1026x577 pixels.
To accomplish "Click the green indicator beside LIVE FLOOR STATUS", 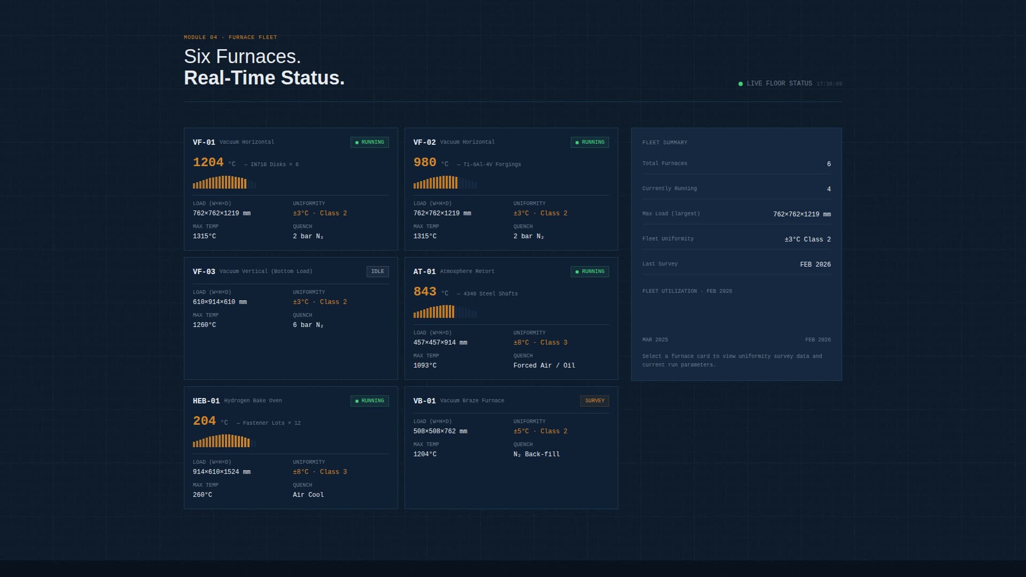I will point(740,83).
